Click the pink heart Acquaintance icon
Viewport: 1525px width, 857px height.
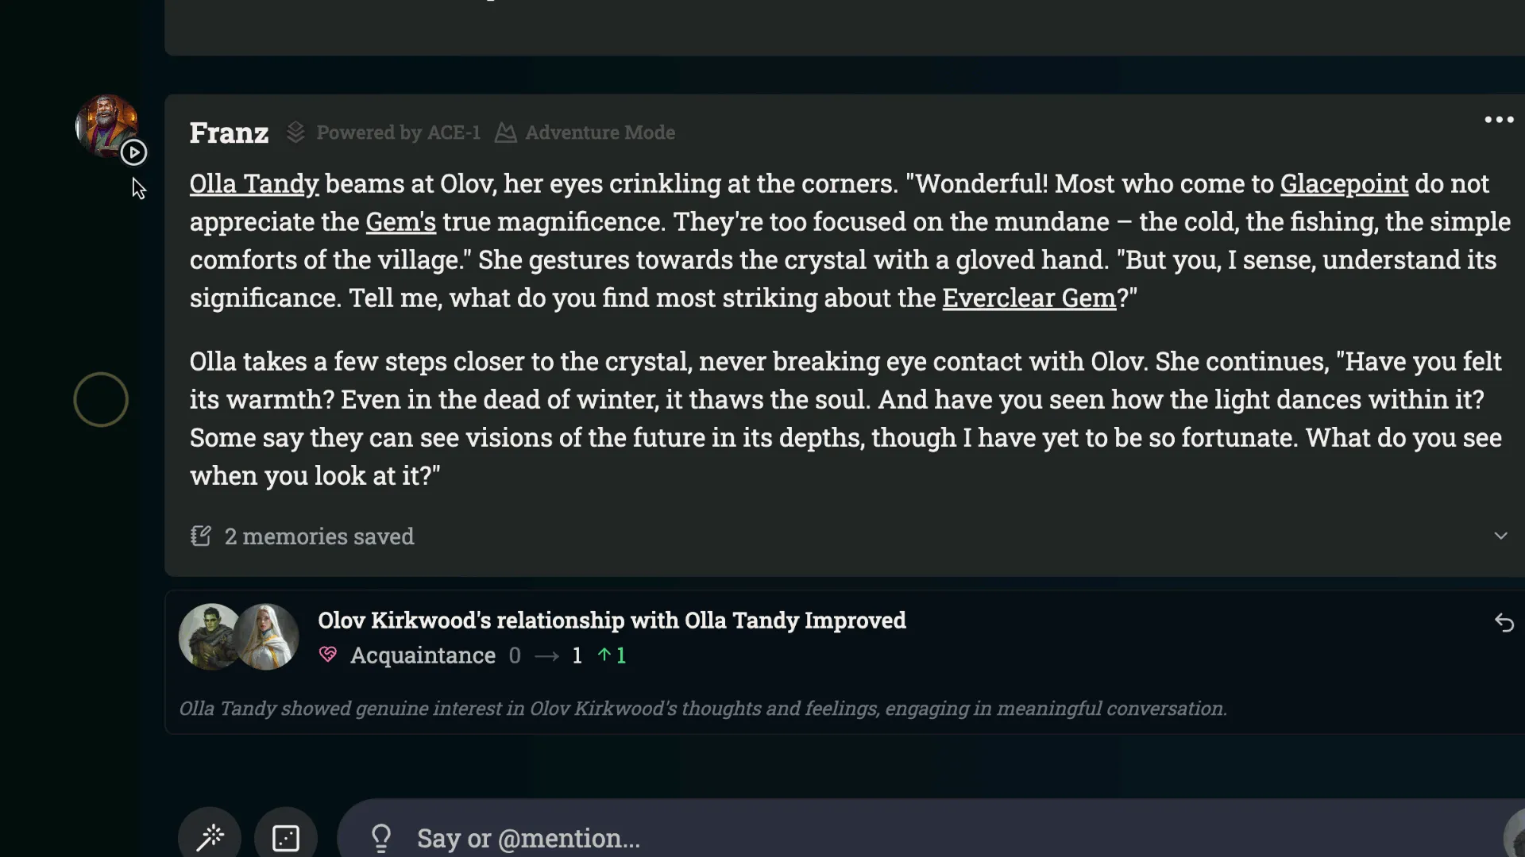click(328, 655)
